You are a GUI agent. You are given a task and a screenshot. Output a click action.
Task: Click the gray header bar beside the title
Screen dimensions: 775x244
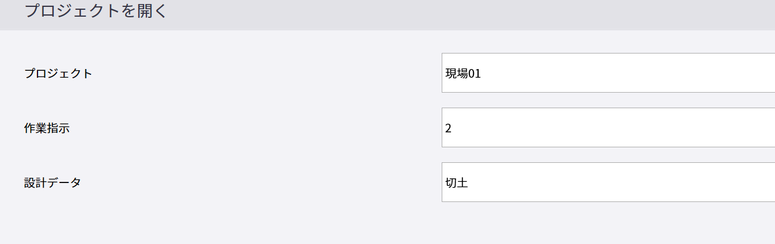point(461,14)
